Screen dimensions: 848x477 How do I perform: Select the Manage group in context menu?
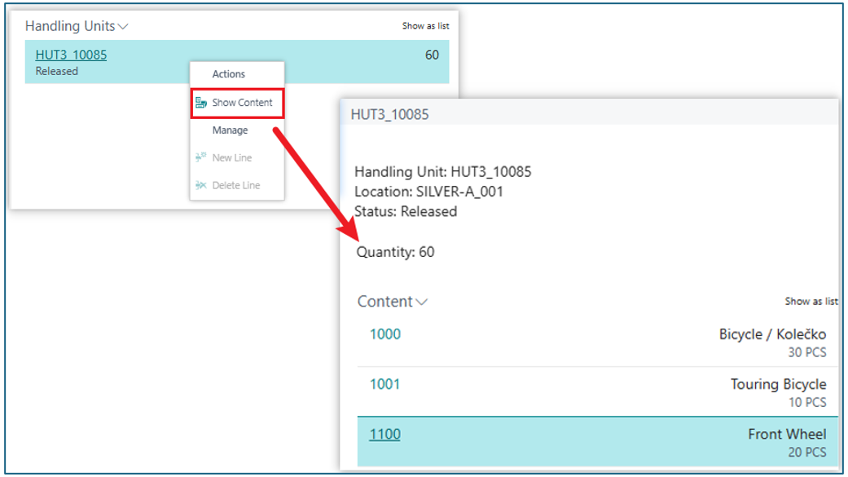(x=230, y=130)
